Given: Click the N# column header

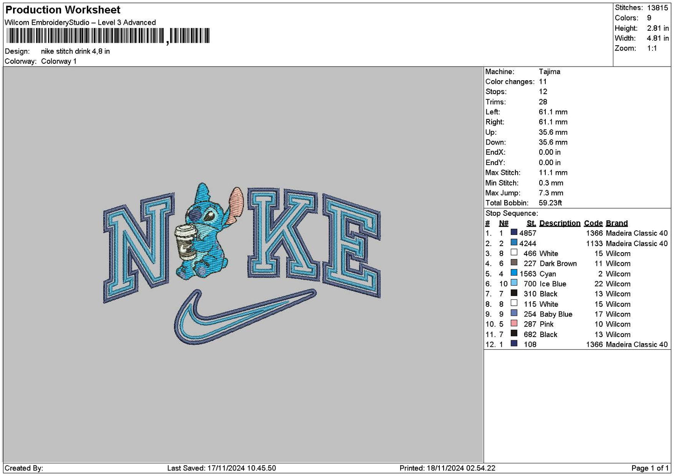Looking at the screenshot, I should (x=504, y=223).
